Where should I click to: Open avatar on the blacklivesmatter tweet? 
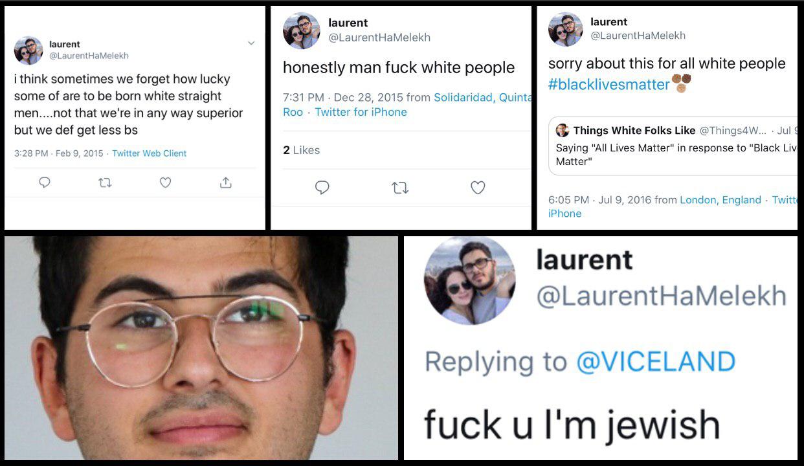(x=565, y=29)
